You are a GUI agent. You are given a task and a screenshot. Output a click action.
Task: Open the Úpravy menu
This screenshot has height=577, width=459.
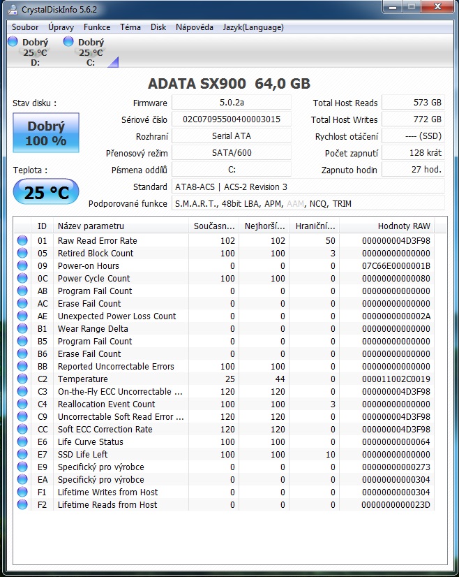coord(61,27)
